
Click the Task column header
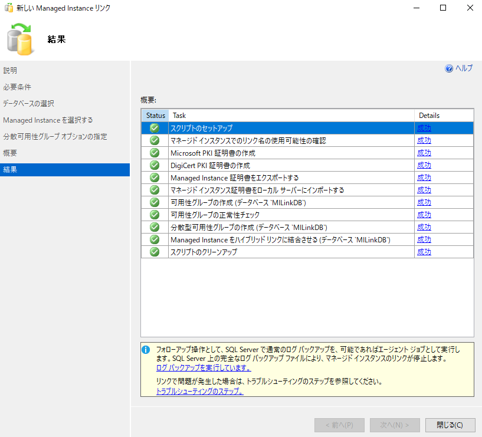[179, 115]
